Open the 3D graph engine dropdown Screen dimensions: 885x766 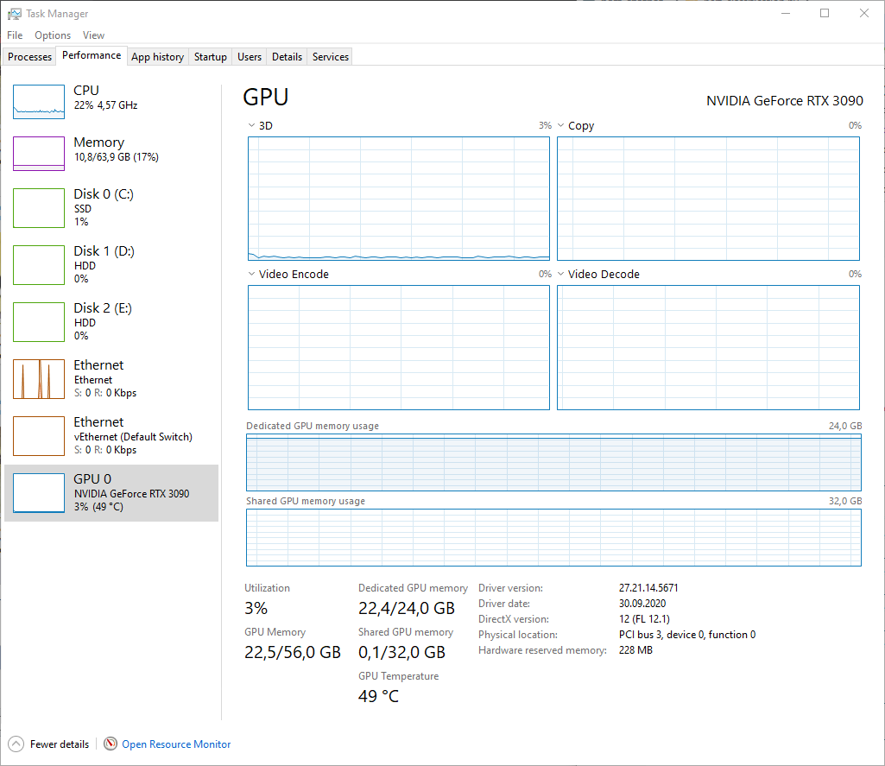pos(251,126)
